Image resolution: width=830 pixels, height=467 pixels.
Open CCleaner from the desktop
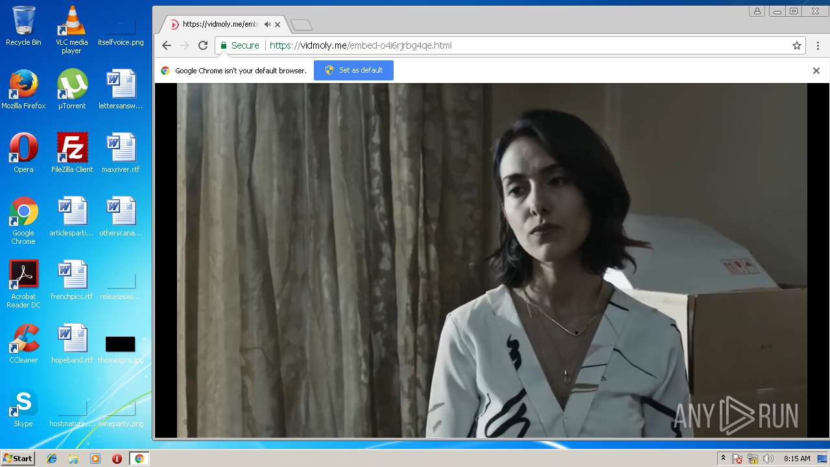[x=23, y=344]
